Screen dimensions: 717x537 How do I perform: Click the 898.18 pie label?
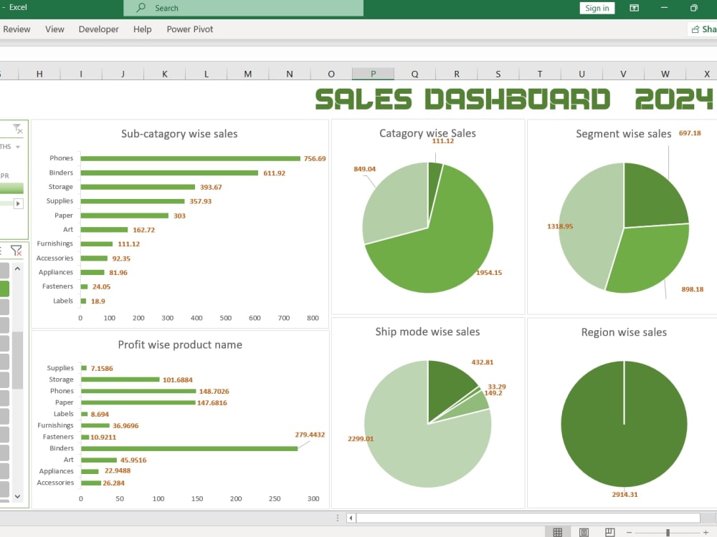[x=693, y=289]
